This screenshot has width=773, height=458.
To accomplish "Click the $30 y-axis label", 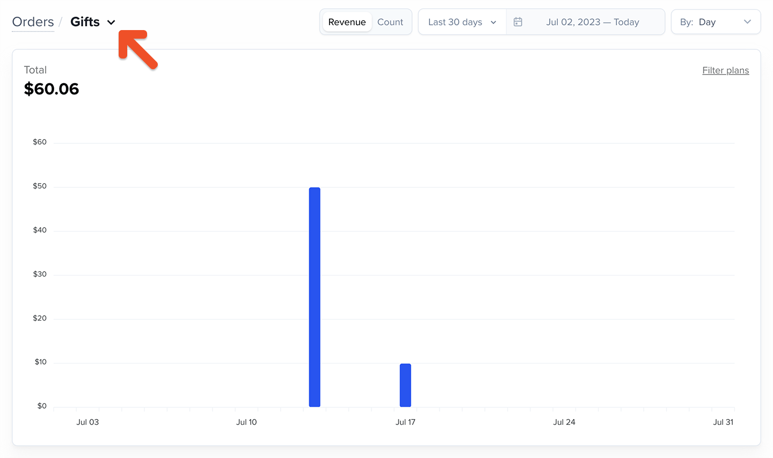I will tap(40, 274).
